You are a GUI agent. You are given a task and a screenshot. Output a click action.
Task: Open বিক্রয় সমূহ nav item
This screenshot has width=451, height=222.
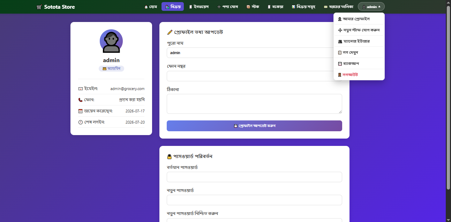[x=303, y=7]
